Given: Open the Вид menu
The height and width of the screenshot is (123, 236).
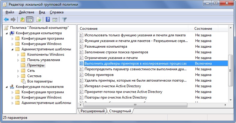Looking at the screenshot, I should point(42,12).
